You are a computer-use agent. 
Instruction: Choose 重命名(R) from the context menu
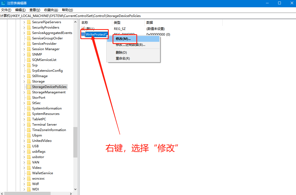tap(123, 59)
